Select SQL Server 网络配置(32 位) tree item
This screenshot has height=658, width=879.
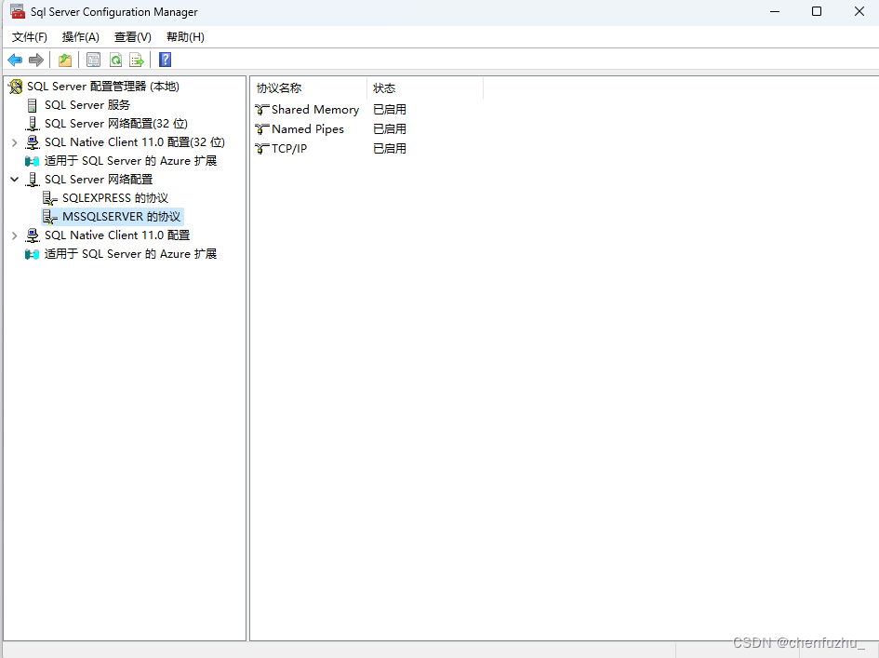click(x=116, y=124)
